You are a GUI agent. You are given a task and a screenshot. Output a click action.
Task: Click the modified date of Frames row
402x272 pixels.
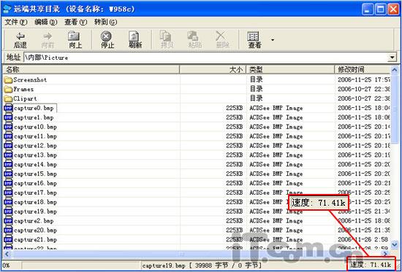[364, 89]
